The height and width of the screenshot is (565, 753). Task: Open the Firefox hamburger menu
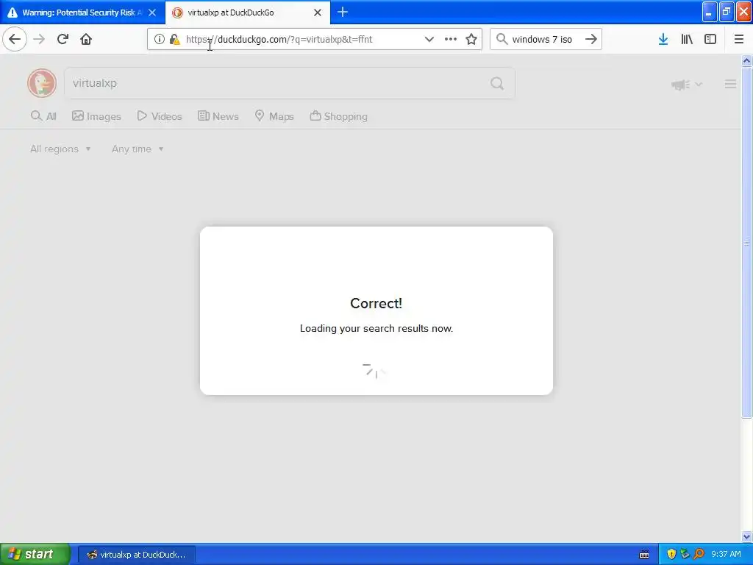click(x=739, y=39)
